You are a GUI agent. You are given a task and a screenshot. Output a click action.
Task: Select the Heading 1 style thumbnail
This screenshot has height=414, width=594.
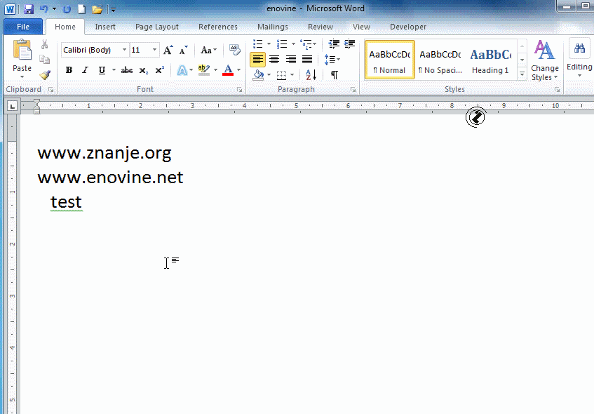(x=490, y=60)
